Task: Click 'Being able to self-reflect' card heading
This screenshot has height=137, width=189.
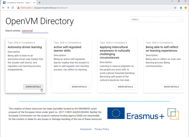Action: click(162, 49)
